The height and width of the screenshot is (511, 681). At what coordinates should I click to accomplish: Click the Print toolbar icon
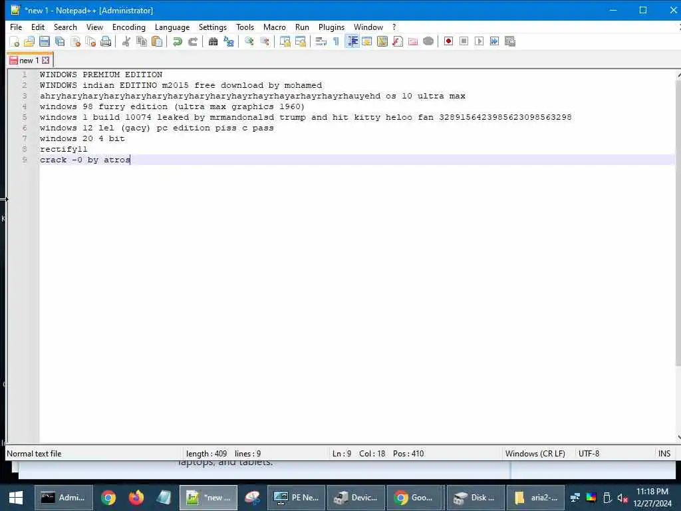pos(106,41)
